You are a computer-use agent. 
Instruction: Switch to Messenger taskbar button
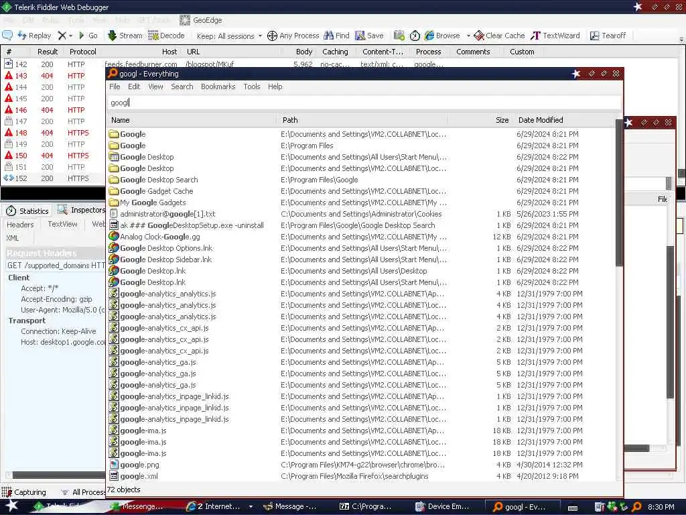(x=137, y=507)
